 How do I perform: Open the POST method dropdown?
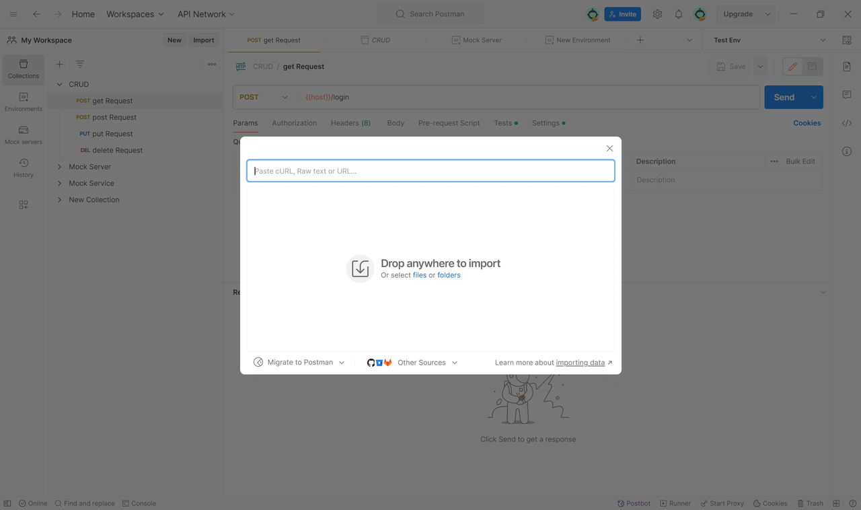click(264, 97)
